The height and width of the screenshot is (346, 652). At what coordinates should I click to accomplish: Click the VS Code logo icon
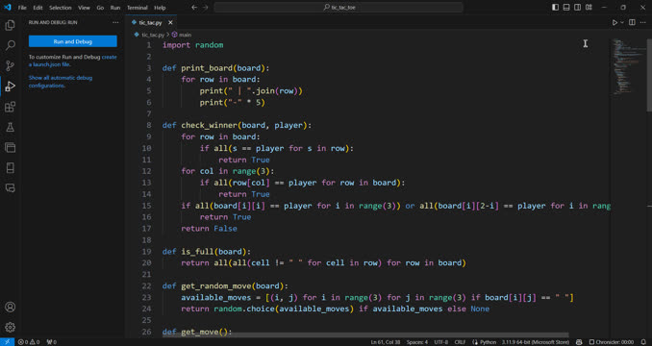[x=7, y=8]
